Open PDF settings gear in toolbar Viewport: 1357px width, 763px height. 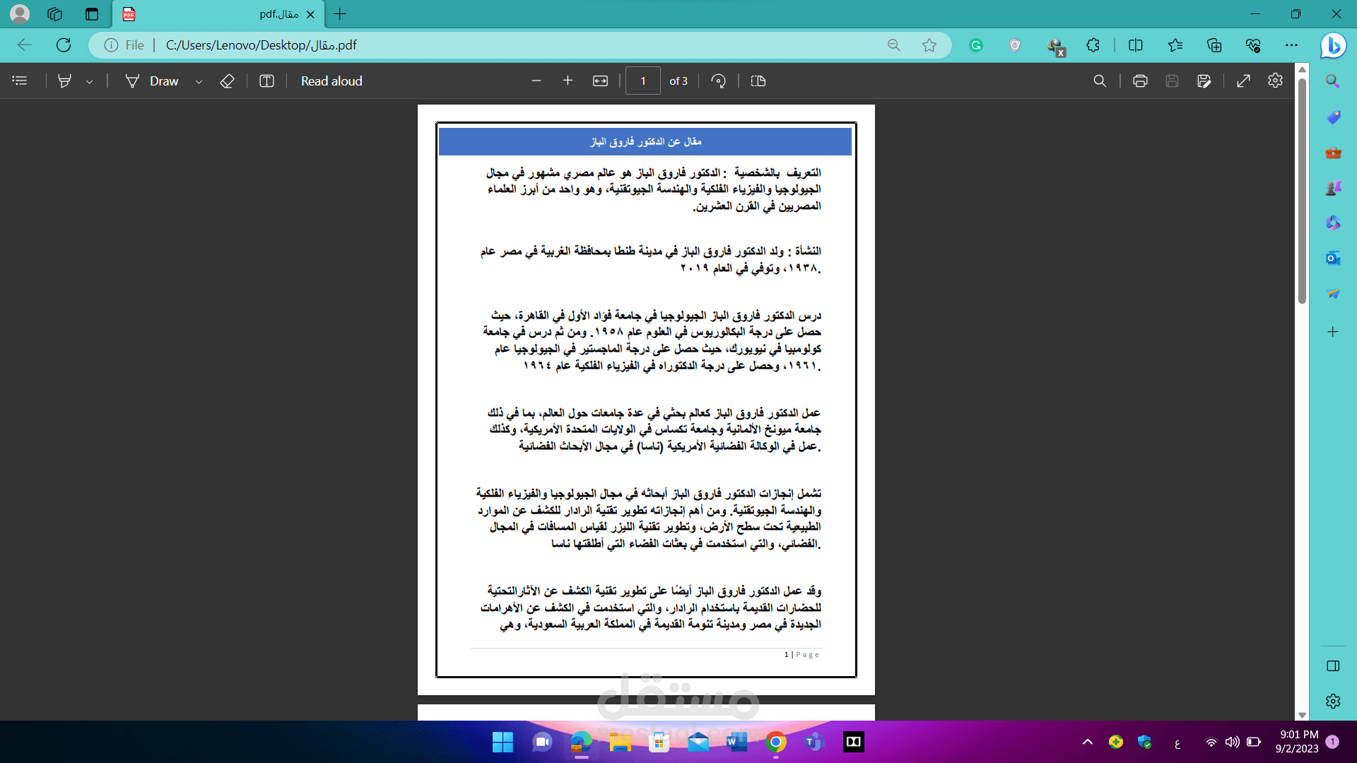[x=1275, y=81]
